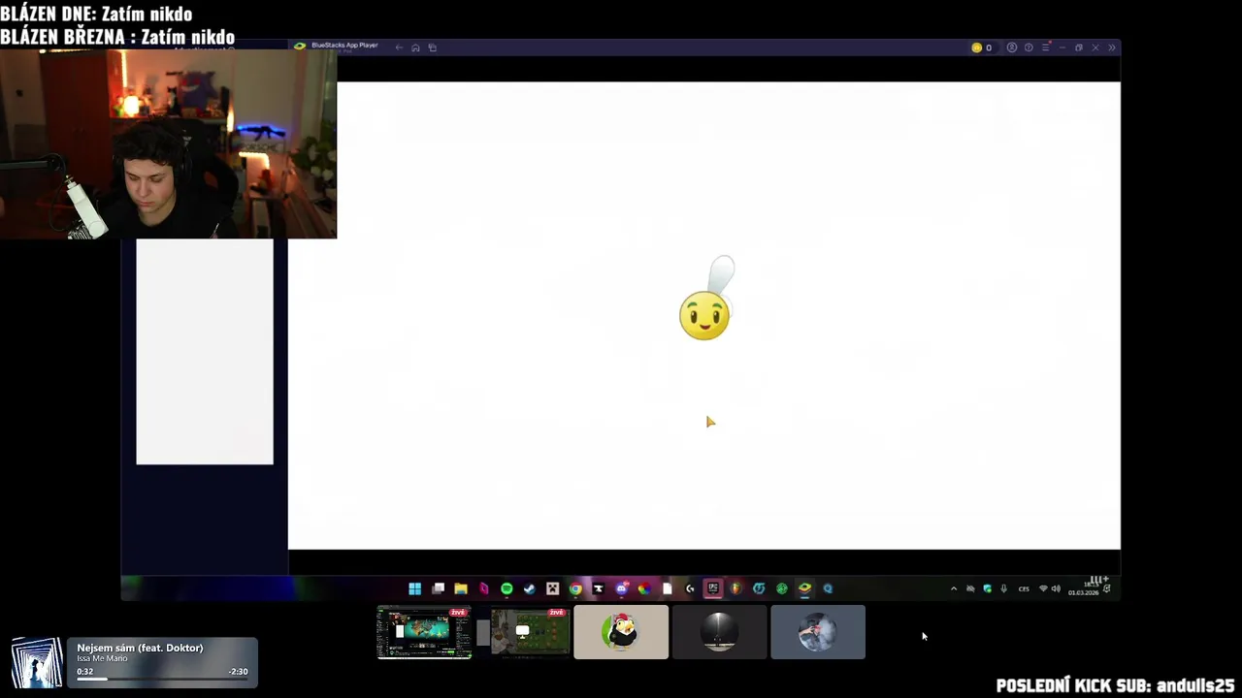
Task: Open the black anvil-logo app in the taskbar
Action: (x=598, y=588)
